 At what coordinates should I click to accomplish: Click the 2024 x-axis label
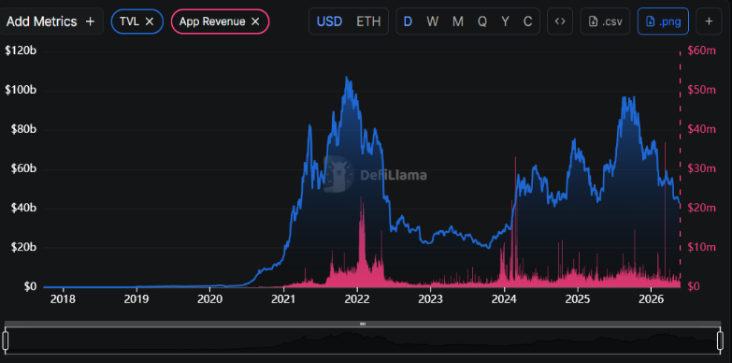504,298
